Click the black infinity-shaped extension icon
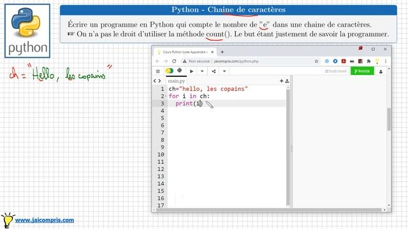Screen dimensions: 408x229 pyautogui.click(x=352, y=61)
